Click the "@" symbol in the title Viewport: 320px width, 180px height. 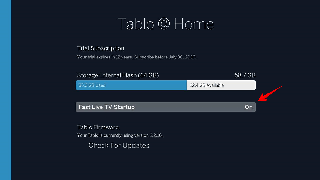(163, 24)
